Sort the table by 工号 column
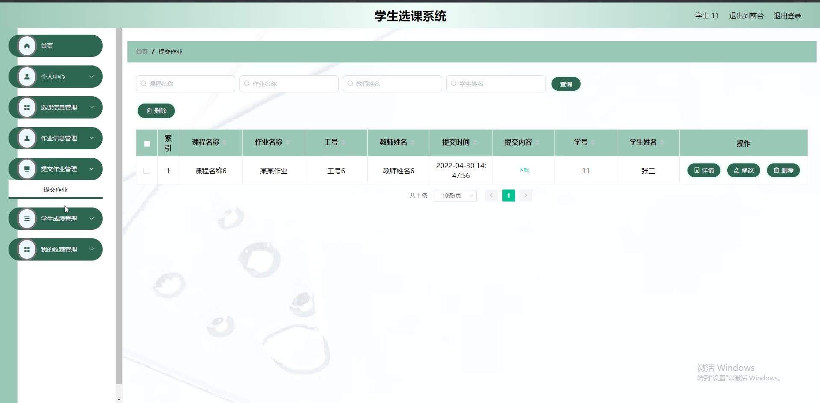The height and width of the screenshot is (403, 820). click(x=343, y=142)
